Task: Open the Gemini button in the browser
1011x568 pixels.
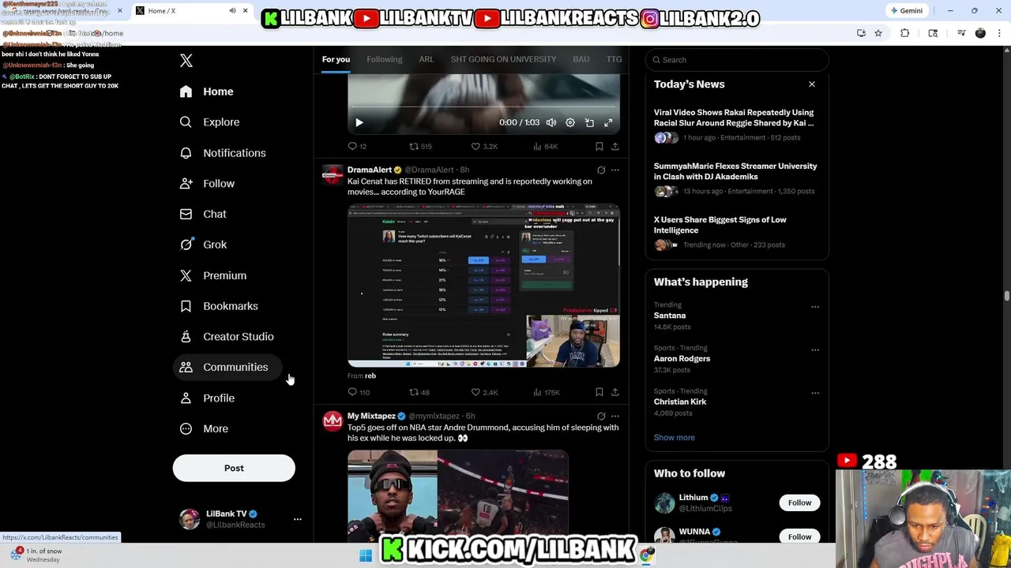Action: 906,11
